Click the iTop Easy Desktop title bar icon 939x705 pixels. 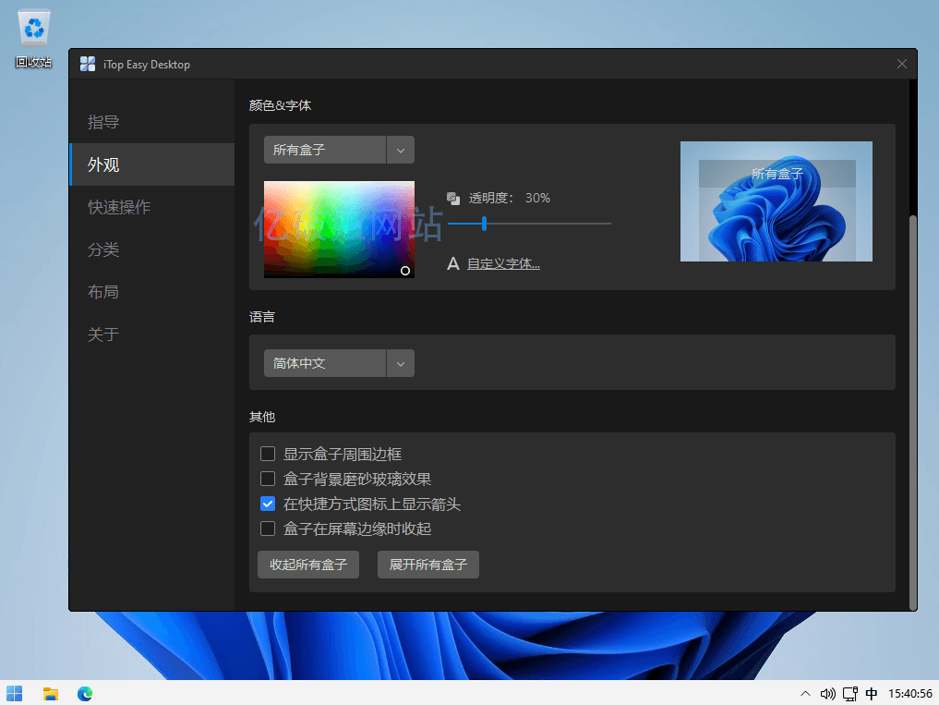(87, 64)
